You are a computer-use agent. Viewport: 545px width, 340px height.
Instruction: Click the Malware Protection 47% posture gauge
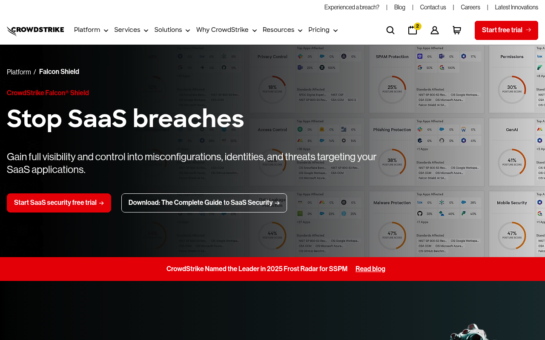[x=392, y=235]
